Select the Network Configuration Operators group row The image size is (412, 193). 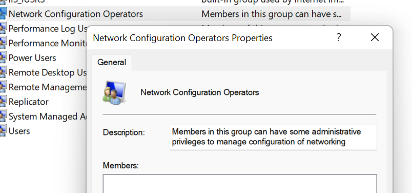point(175,14)
